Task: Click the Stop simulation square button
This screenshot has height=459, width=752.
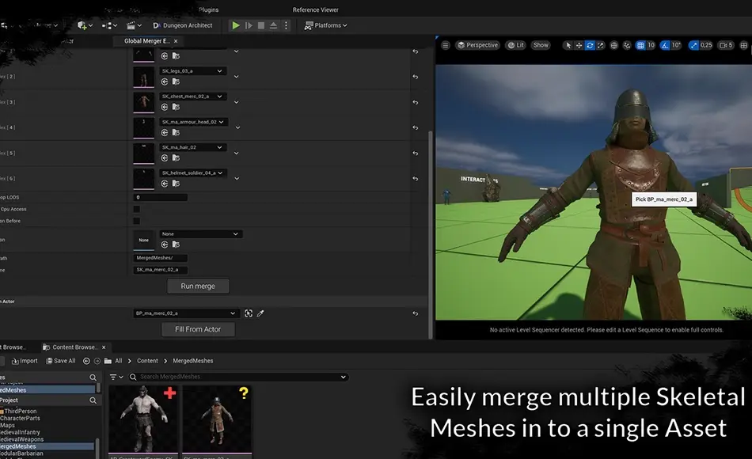Action: tap(261, 25)
